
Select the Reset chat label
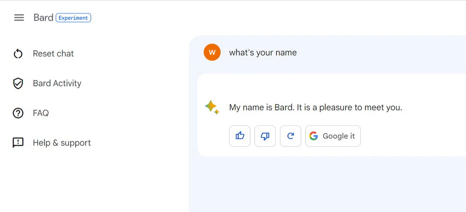53,54
